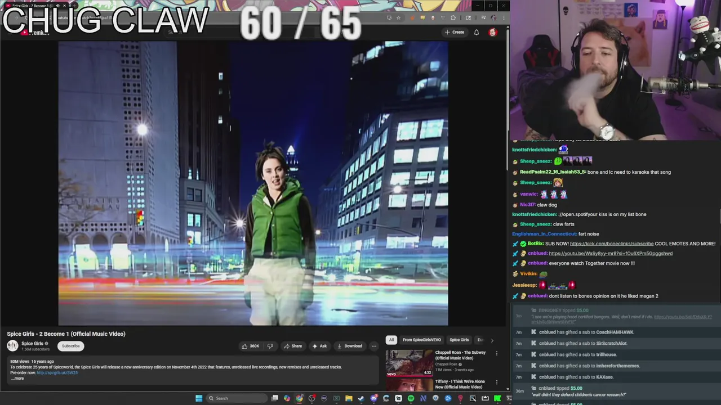This screenshot has width=721, height=405.
Task: Open YouTube notifications bell
Action: click(x=476, y=32)
